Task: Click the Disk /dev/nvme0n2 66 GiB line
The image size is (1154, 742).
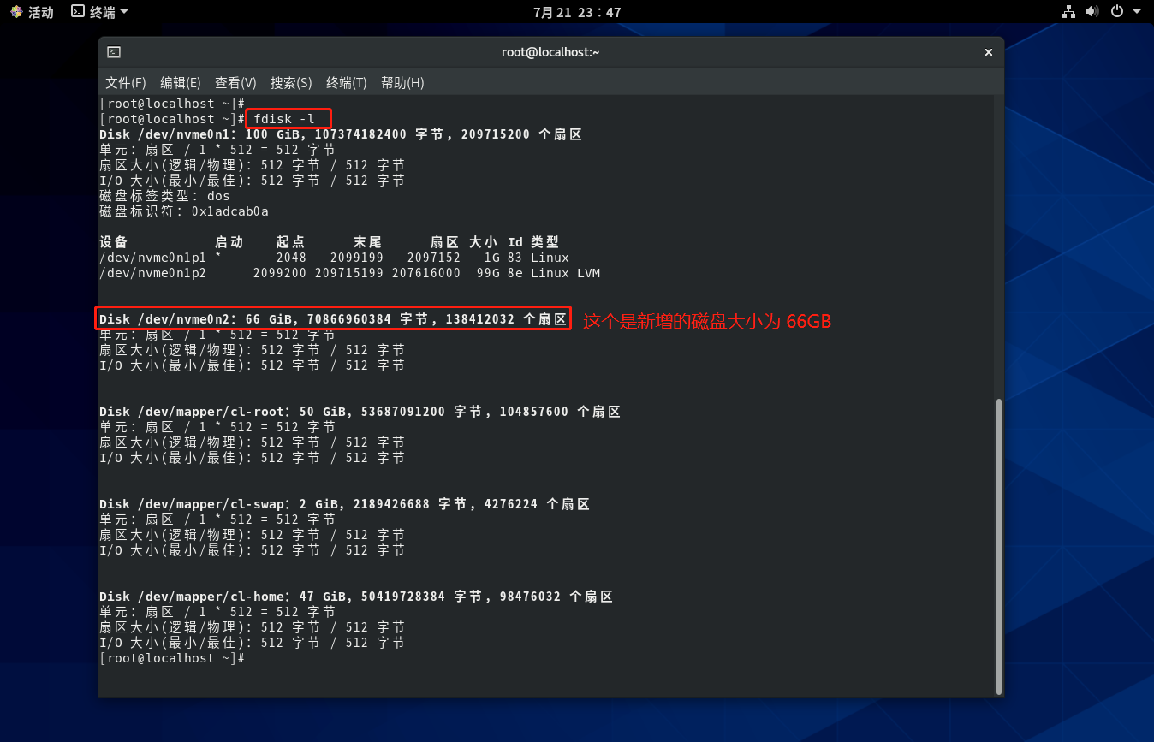Action: (332, 319)
